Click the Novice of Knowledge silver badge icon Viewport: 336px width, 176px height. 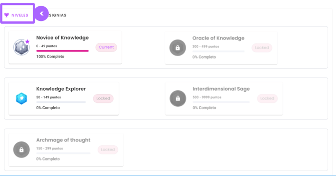coord(21,47)
